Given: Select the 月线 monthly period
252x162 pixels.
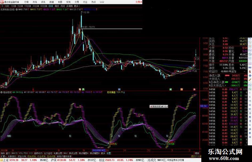Looking at the screenshot, I should point(62,6).
